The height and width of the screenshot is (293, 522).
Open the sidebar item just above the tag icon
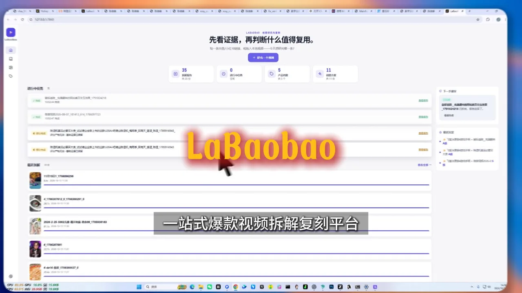[x=11, y=68]
